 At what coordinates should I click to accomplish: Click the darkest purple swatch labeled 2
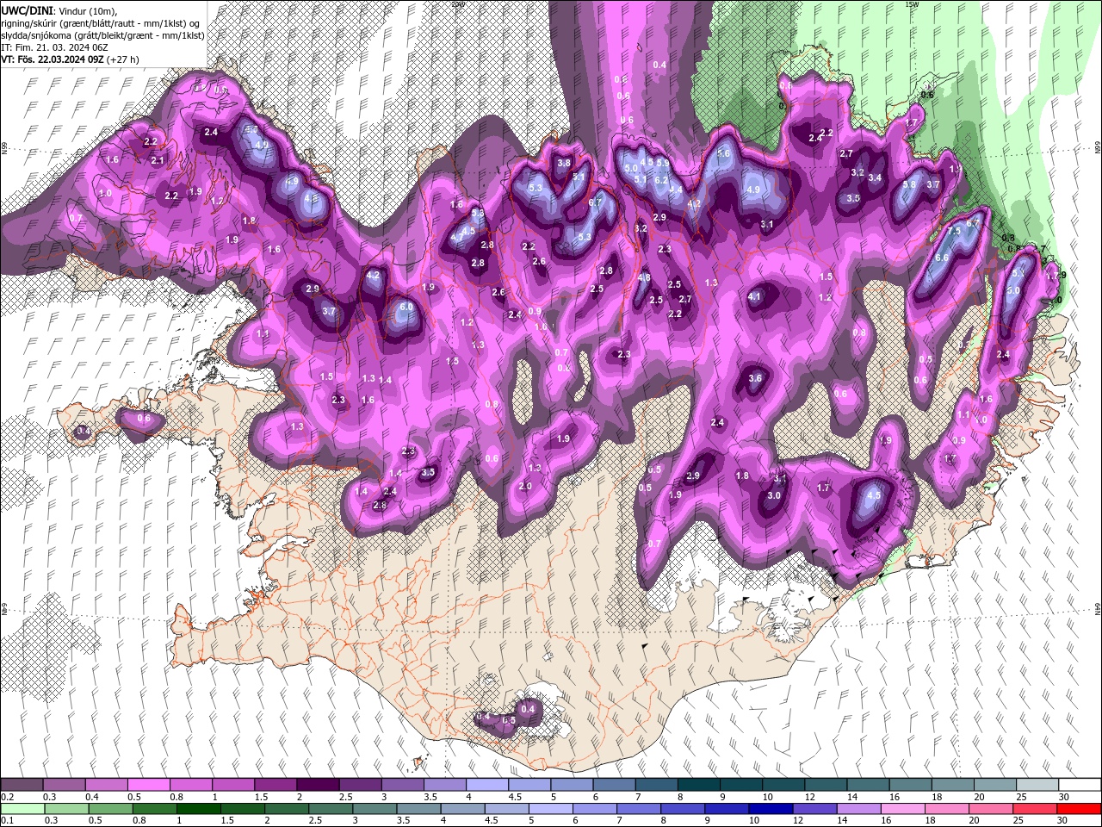coord(317,785)
